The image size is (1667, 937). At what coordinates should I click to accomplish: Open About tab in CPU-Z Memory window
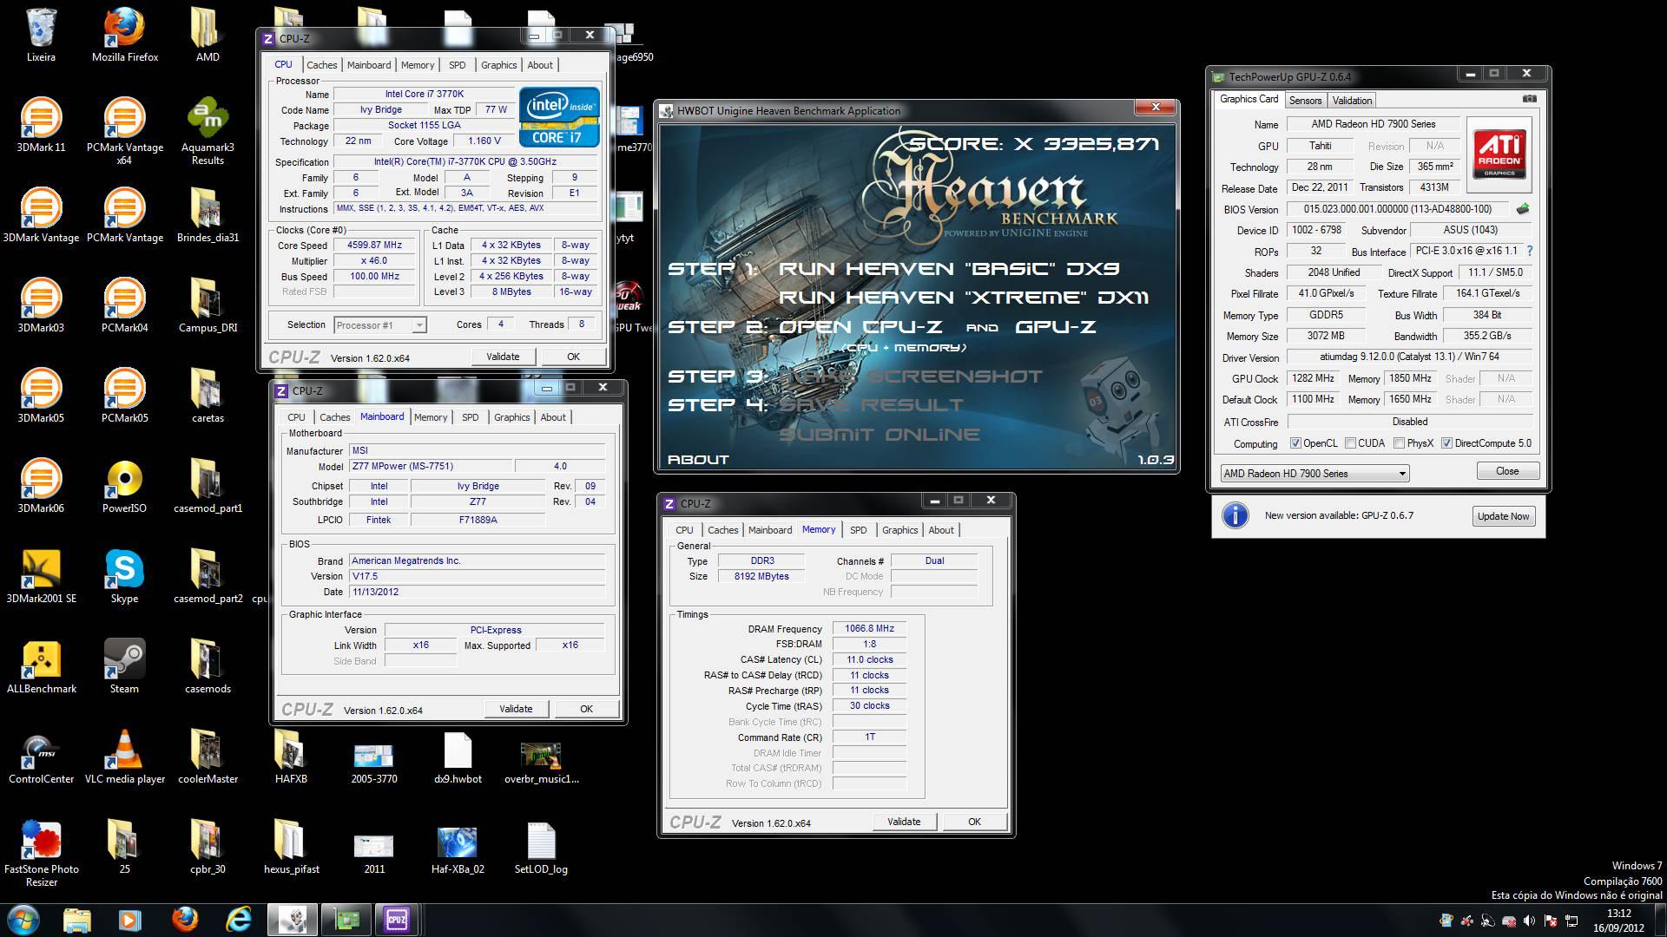tap(940, 530)
